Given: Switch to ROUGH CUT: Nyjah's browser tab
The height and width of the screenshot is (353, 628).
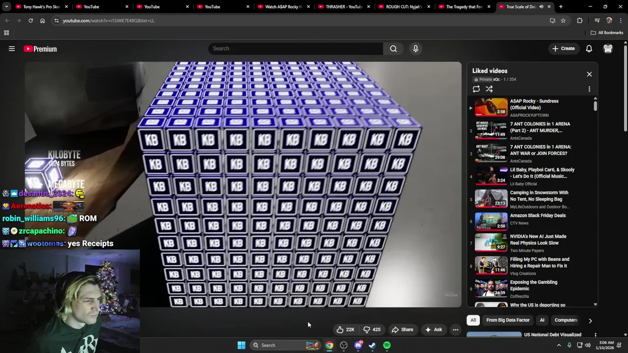Looking at the screenshot, I should point(404,7).
